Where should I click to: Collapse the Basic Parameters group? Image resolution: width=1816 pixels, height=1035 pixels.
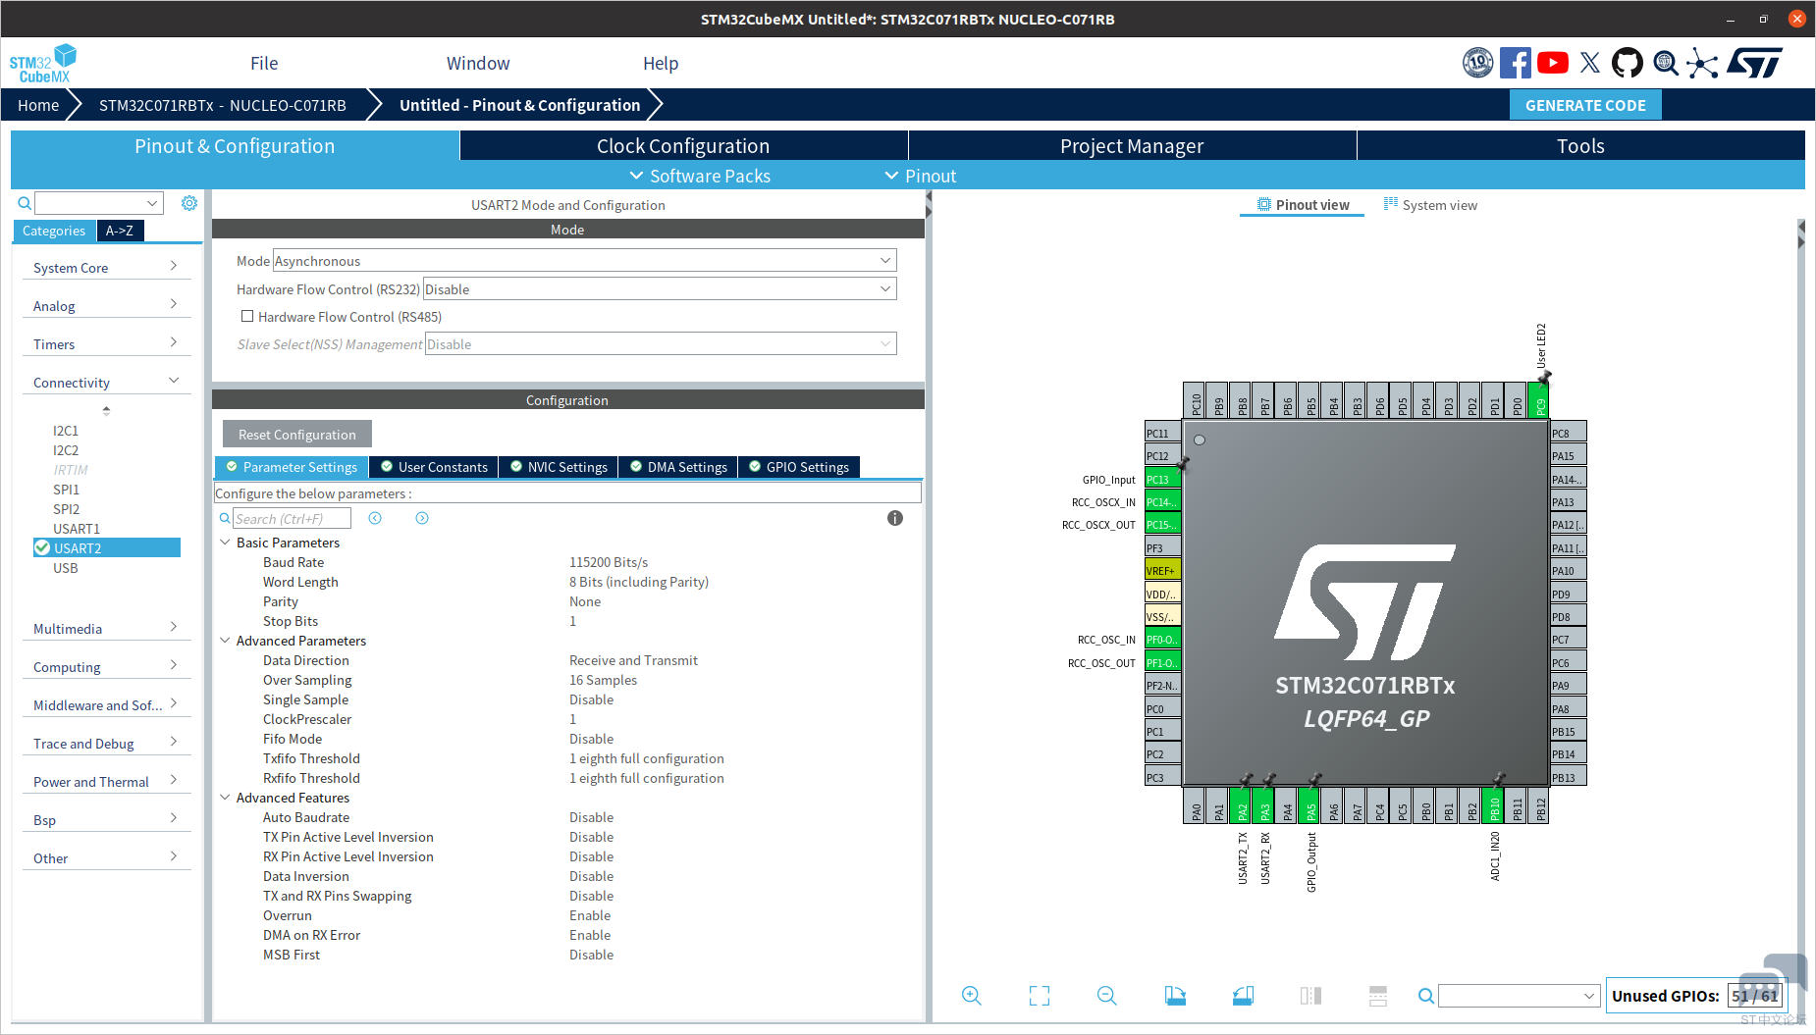(x=225, y=543)
